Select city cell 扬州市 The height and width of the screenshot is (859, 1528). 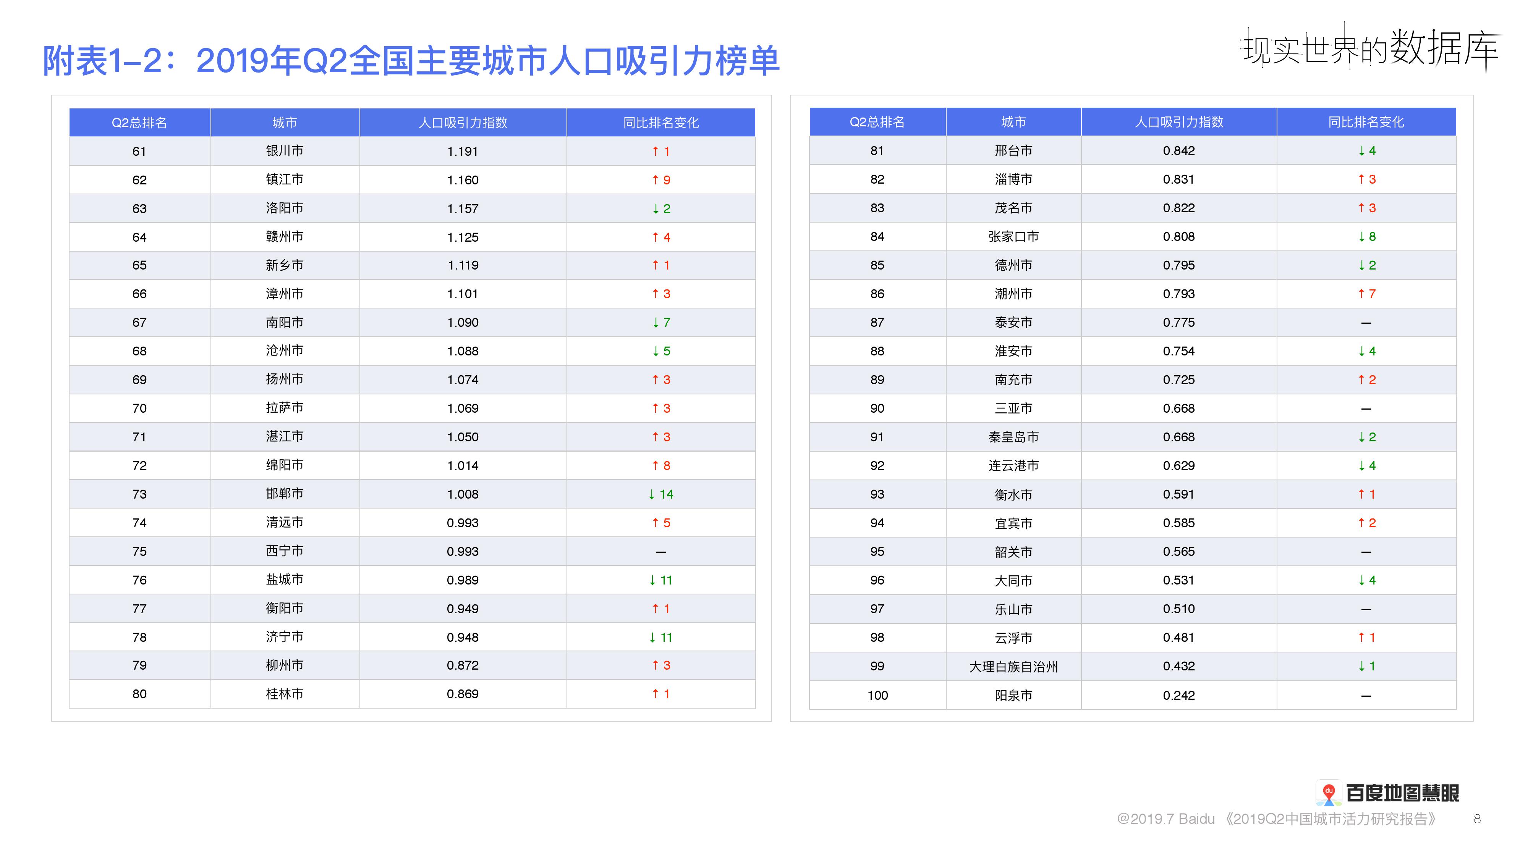pyautogui.click(x=285, y=379)
